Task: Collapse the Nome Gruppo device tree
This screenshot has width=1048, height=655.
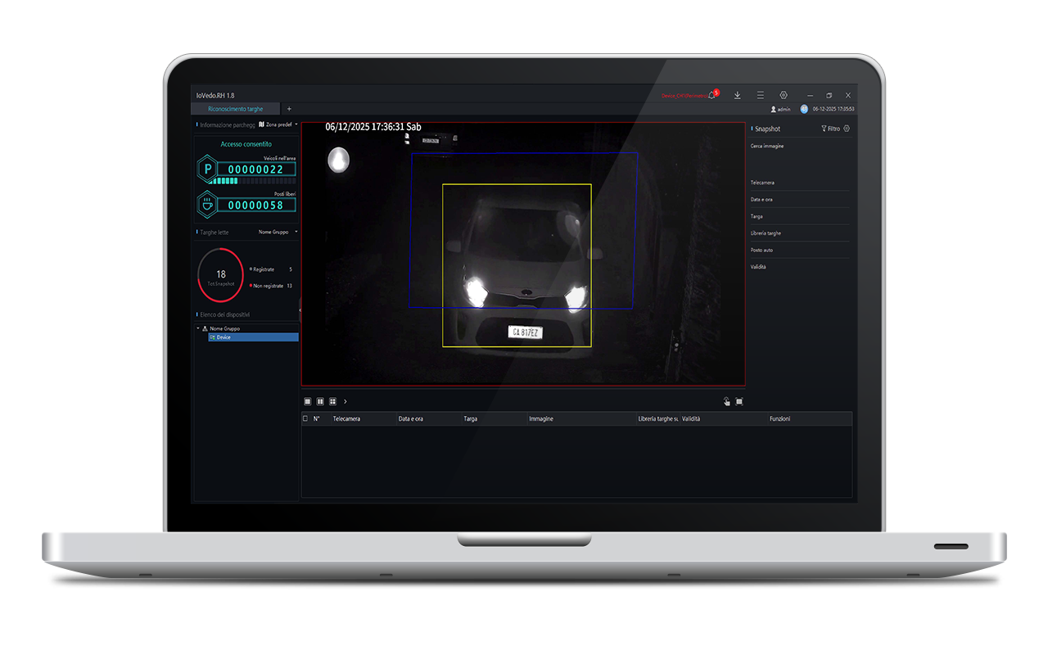Action: point(197,327)
